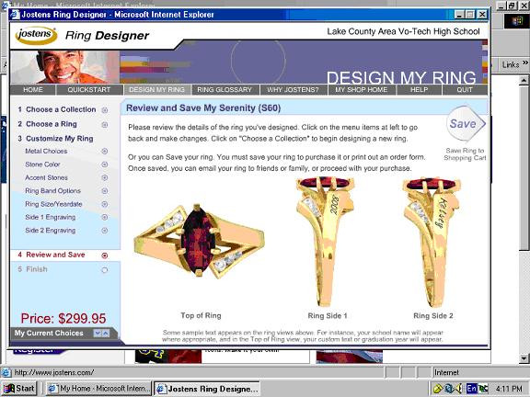The image size is (530, 397).
Task: Click the browser scrollbar down arrow
Action: pos(524,358)
